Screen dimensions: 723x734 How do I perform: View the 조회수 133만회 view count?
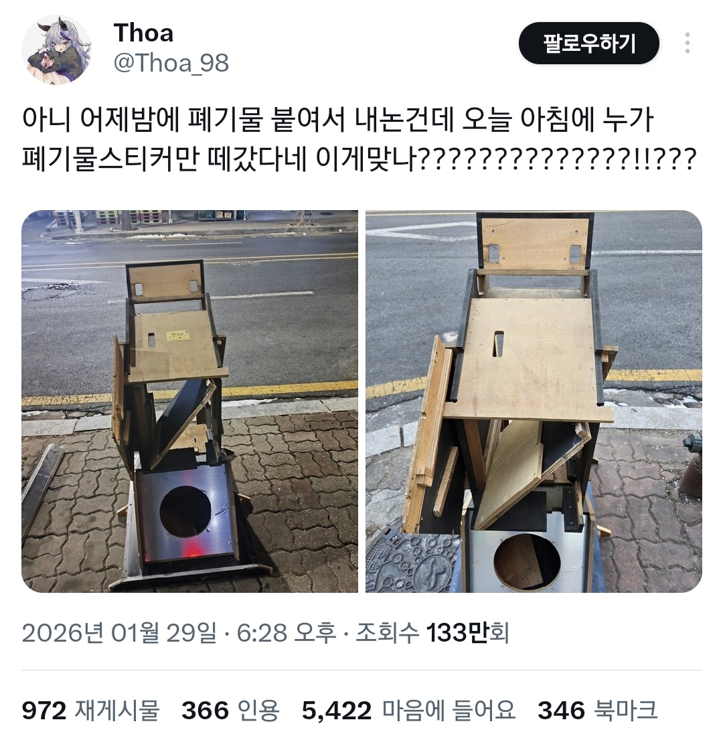pos(432,633)
